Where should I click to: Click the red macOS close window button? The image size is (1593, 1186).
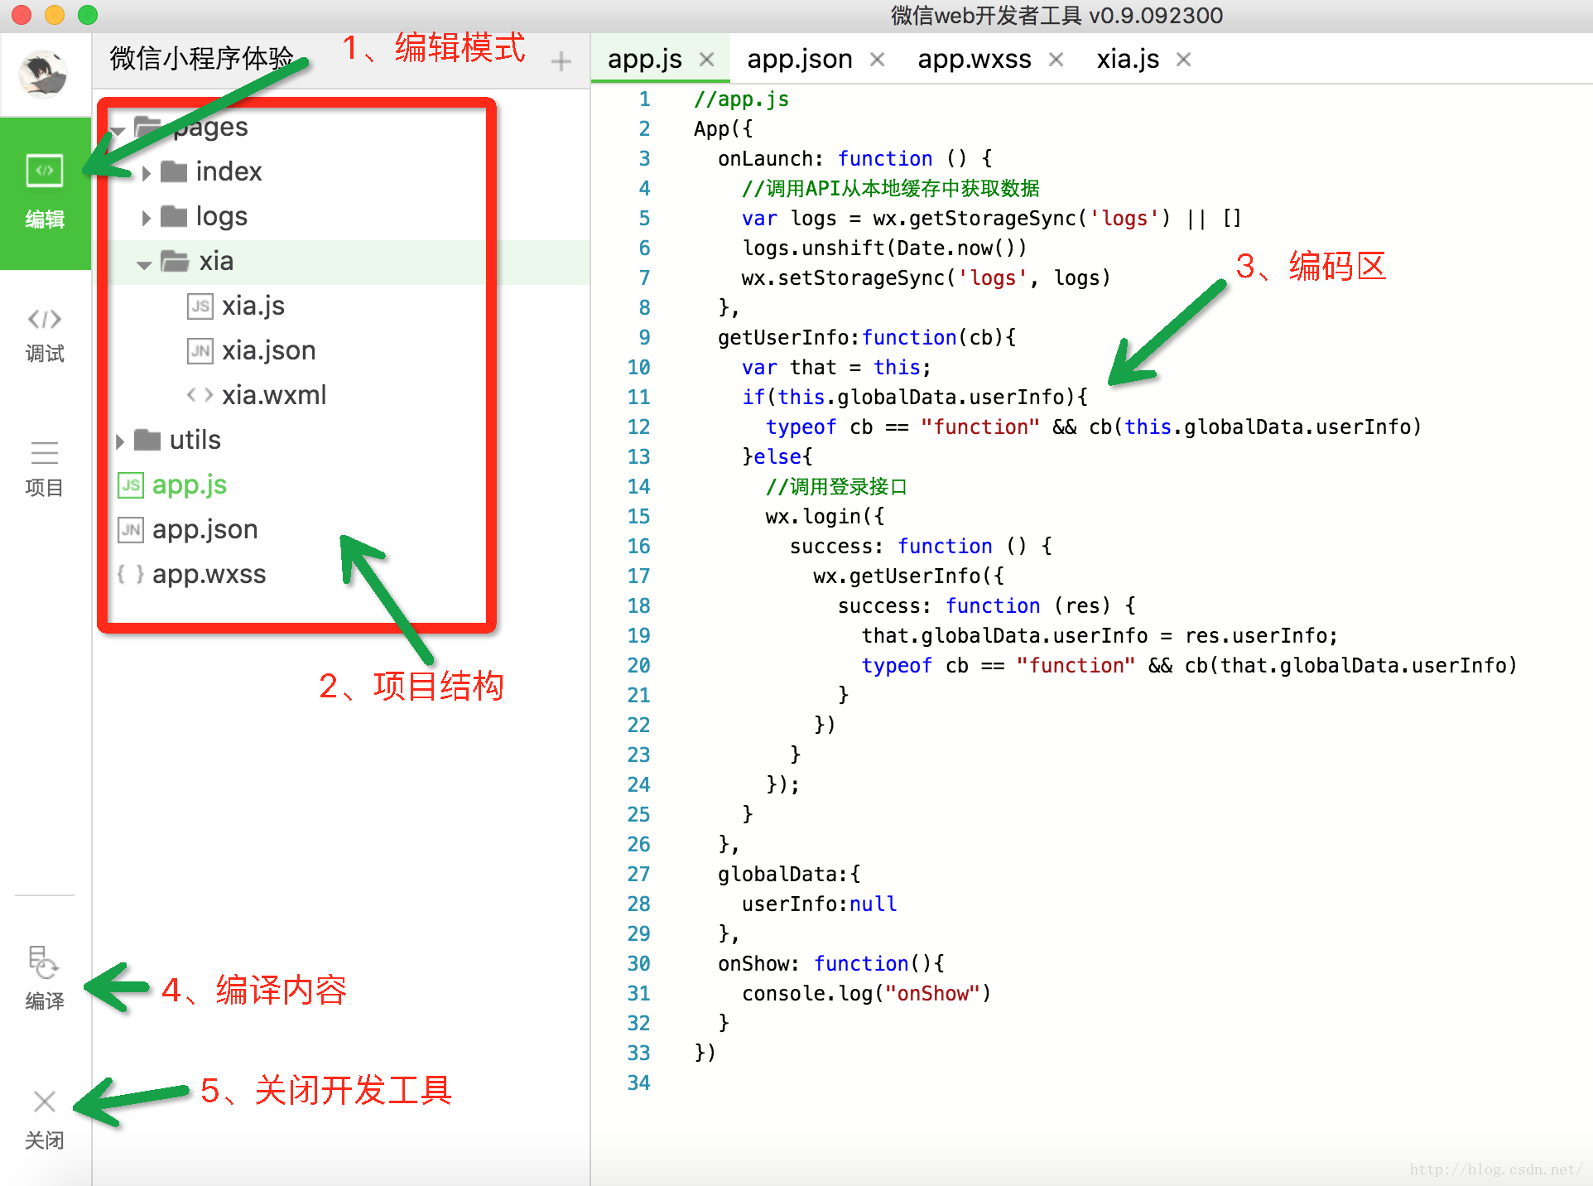click(21, 14)
